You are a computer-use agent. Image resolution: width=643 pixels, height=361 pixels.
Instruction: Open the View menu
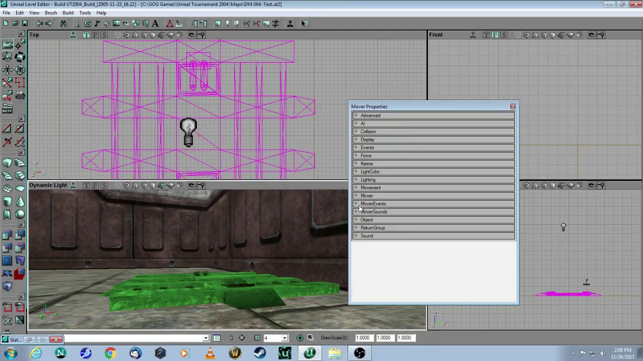tap(34, 13)
